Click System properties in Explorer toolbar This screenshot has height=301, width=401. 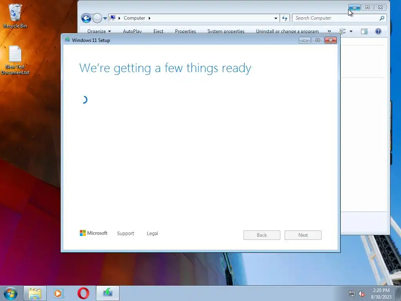pyautogui.click(x=226, y=31)
